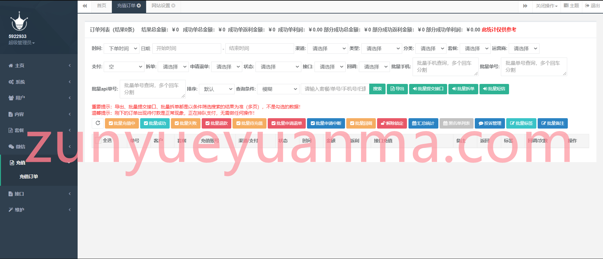Open the 超级管理员 user dropdown
Image resolution: width=603 pixels, height=259 pixels.
pos(21,43)
